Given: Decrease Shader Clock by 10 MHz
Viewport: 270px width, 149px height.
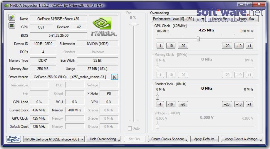Looking at the screenshot, I should point(171,104).
